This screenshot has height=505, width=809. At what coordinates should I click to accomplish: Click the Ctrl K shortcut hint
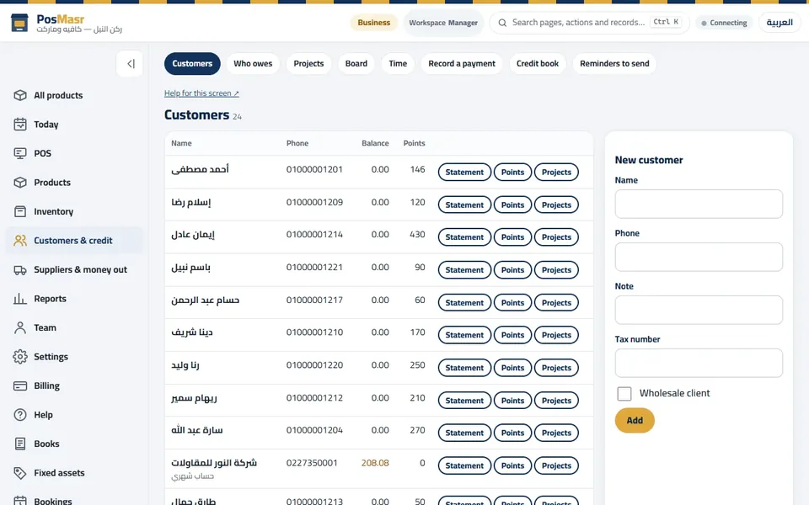(666, 22)
